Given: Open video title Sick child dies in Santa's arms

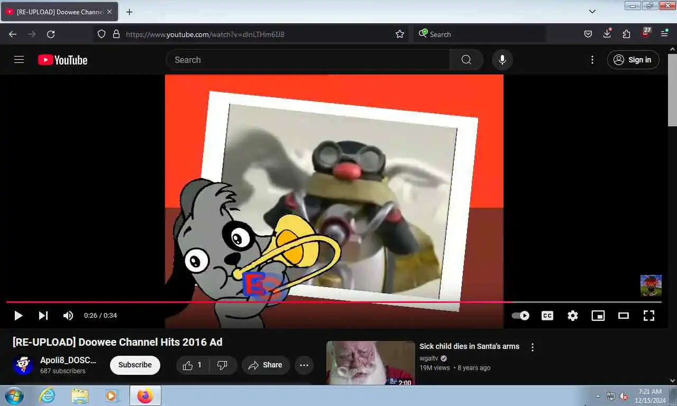Looking at the screenshot, I should click(x=469, y=346).
